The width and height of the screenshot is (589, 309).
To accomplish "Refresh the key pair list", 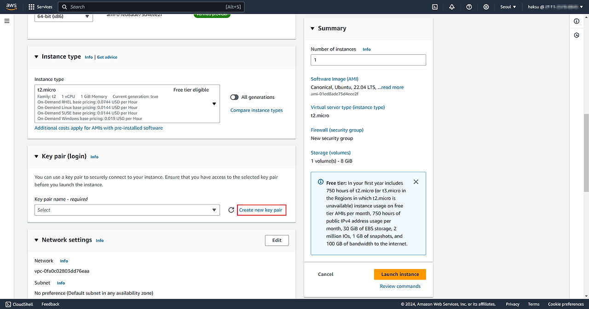I will [231, 210].
